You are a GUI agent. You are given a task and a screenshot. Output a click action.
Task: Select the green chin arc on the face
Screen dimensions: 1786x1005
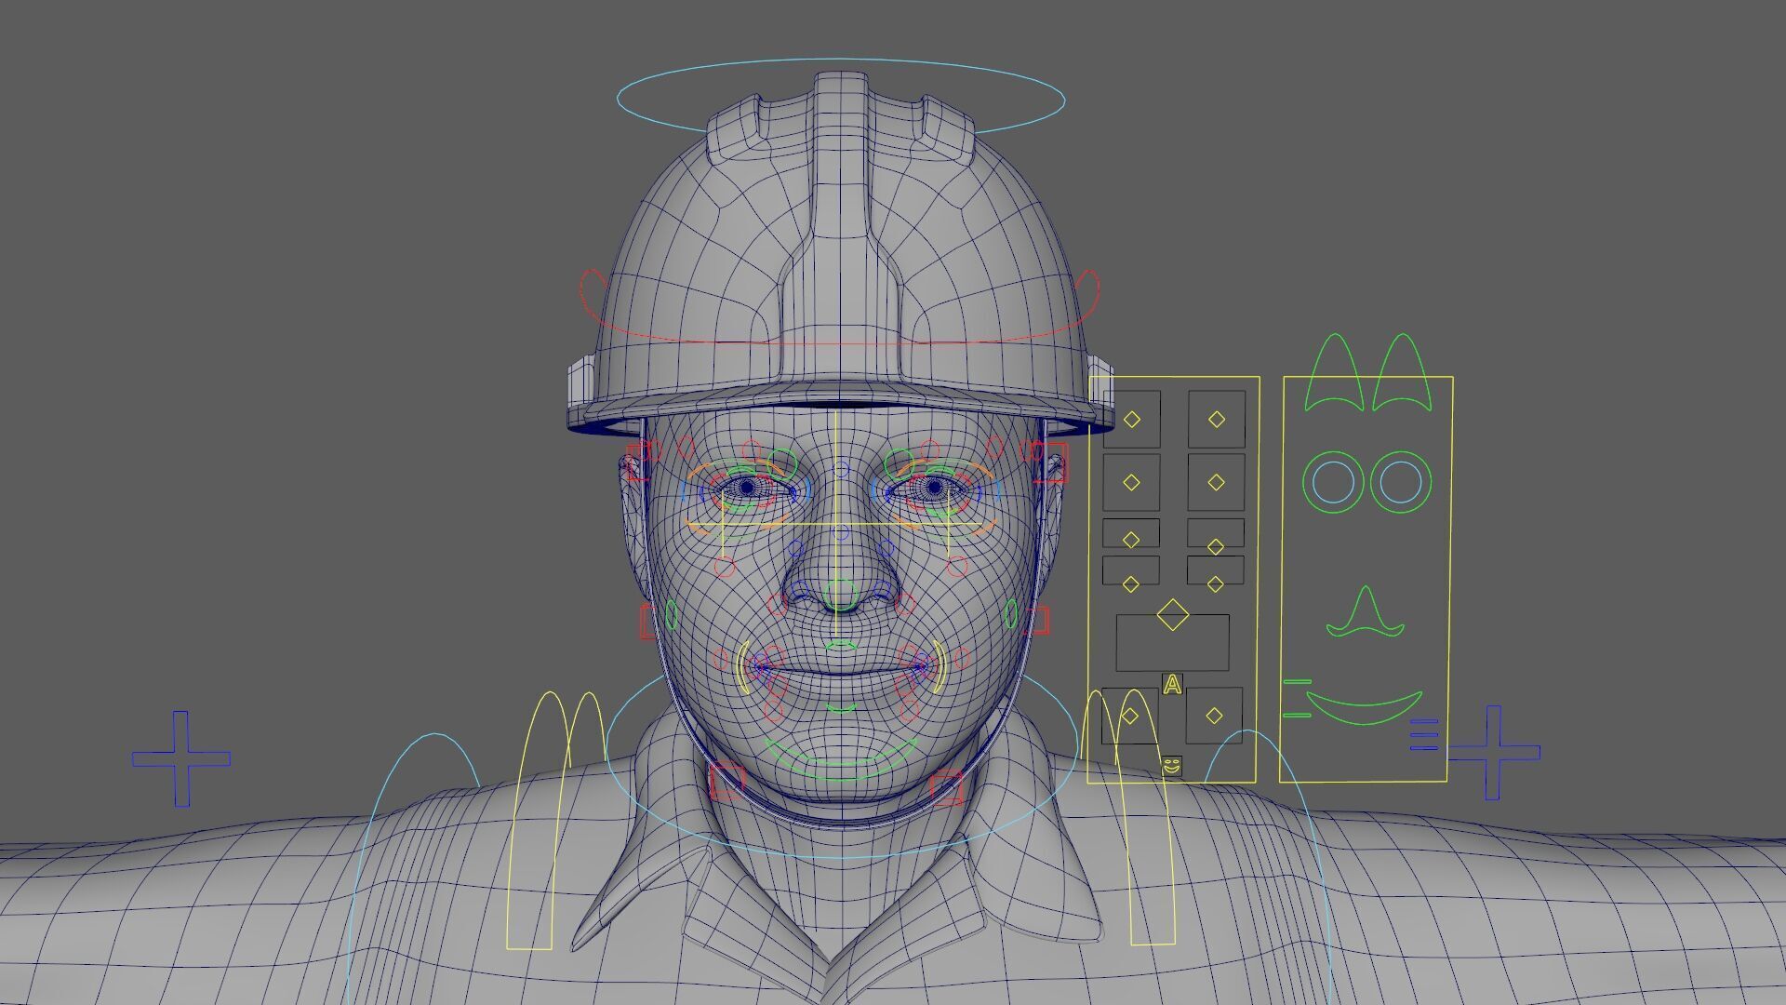tap(840, 761)
